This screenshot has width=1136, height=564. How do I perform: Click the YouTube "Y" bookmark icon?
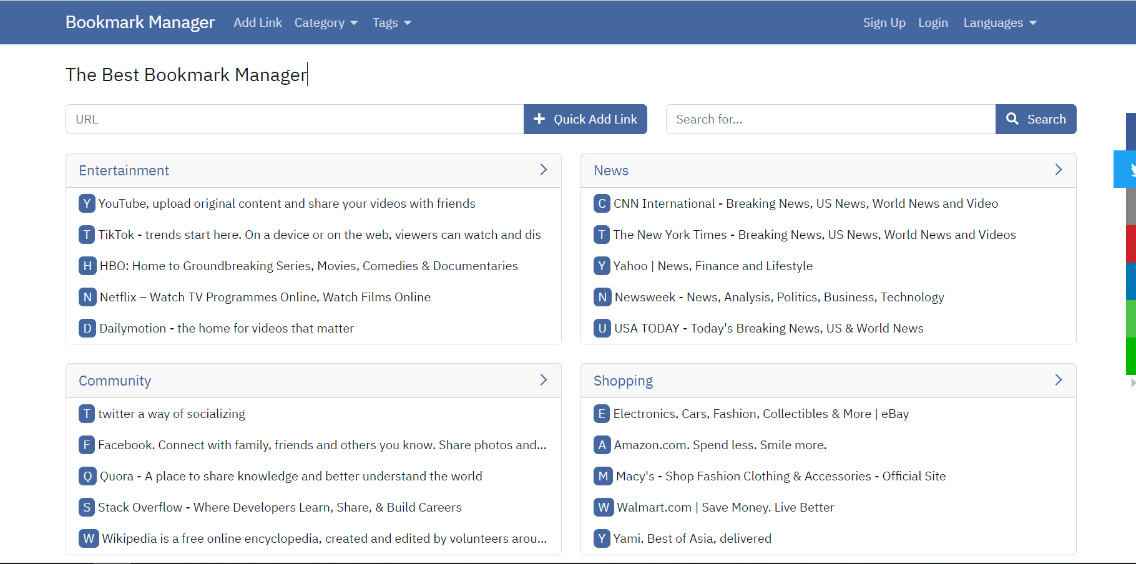(87, 203)
